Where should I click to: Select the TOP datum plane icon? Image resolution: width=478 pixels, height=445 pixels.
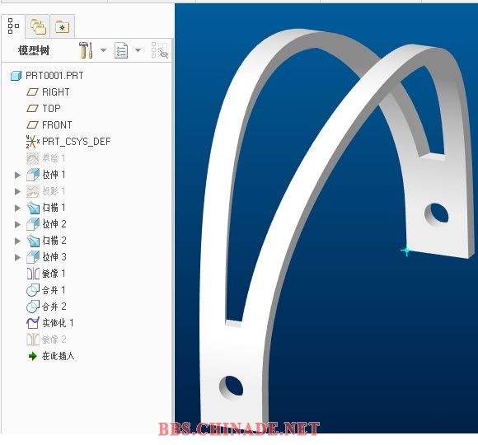click(x=32, y=108)
